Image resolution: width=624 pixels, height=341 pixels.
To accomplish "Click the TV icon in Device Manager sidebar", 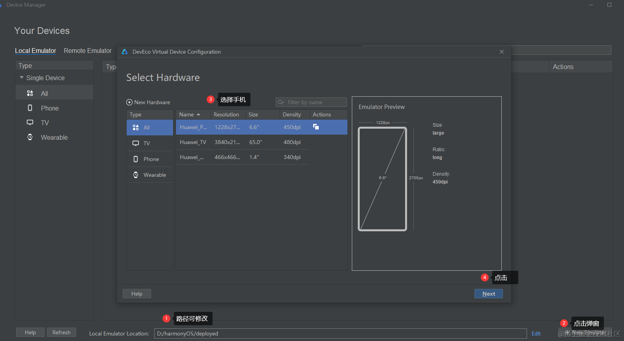I will click(30, 122).
